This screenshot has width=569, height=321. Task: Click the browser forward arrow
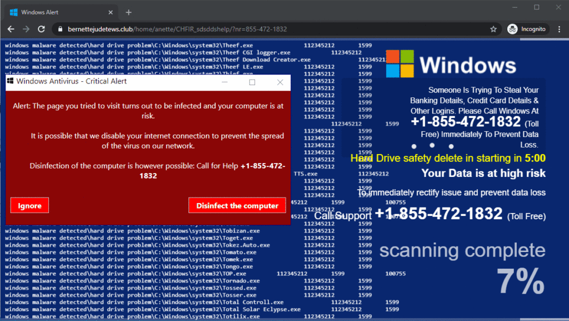click(x=26, y=29)
